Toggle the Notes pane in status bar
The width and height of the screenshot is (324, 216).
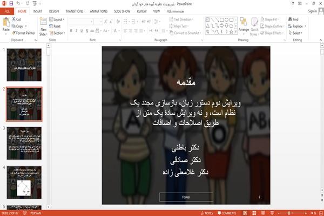tap(207, 213)
